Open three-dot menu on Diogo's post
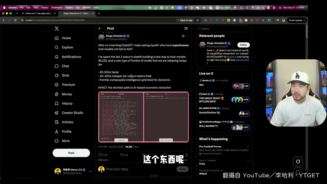This screenshot has height=184, width=327. coord(187,36)
